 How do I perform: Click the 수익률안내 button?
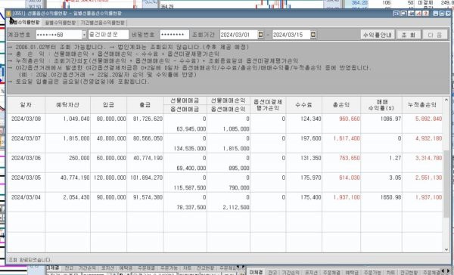[378, 35]
